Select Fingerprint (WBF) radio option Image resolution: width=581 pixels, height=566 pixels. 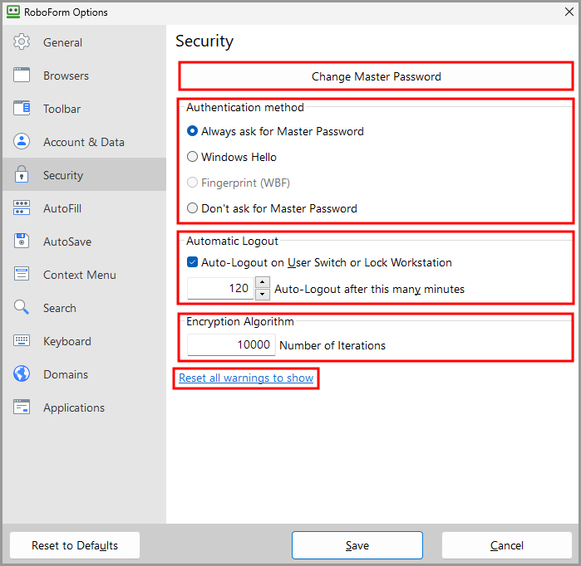click(x=239, y=183)
